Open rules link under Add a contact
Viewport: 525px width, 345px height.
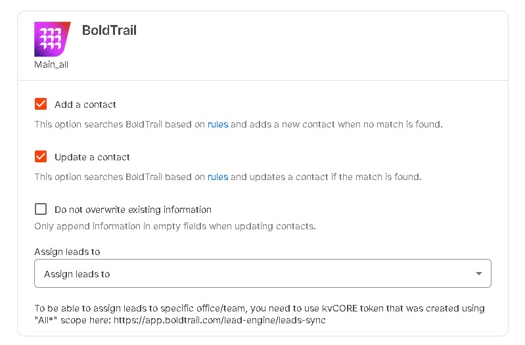(217, 124)
